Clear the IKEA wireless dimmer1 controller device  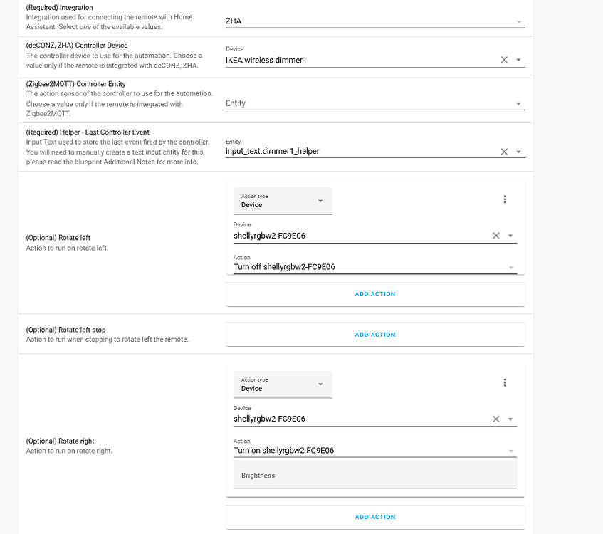pos(504,60)
